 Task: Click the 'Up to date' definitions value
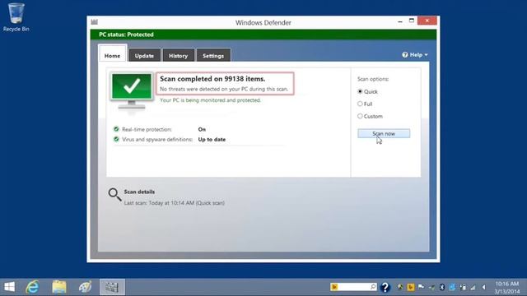(212, 139)
